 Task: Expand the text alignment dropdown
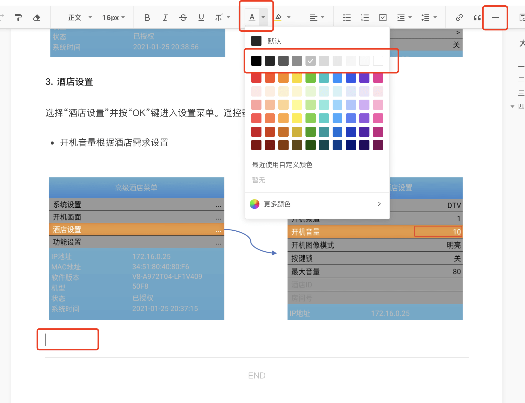coord(322,17)
